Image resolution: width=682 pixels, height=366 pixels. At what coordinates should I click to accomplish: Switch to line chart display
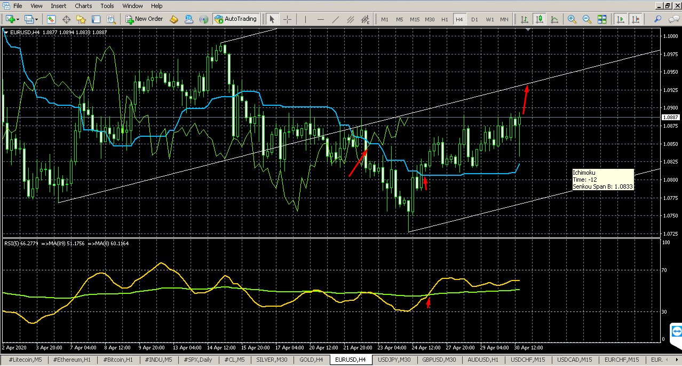554,19
